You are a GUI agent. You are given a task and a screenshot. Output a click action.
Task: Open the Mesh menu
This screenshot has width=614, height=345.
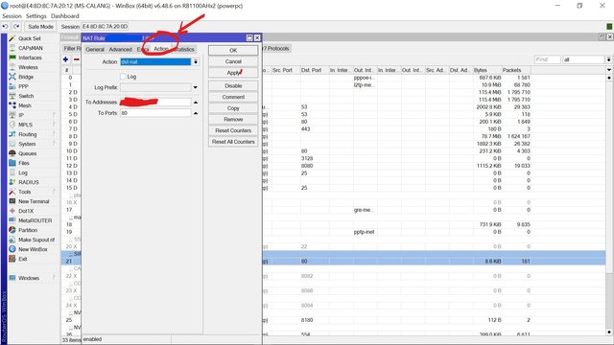pyautogui.click(x=25, y=105)
